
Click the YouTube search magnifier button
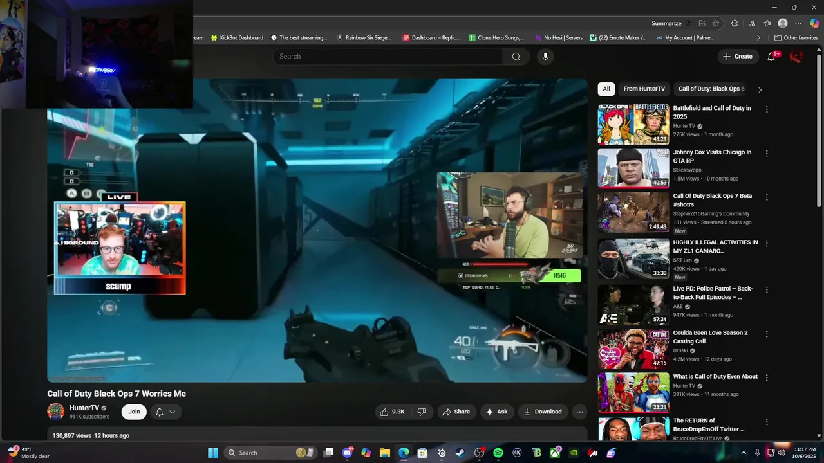(x=516, y=57)
